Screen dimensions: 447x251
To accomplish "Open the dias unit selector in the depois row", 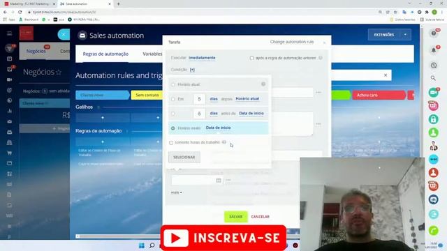I will 214,99.
